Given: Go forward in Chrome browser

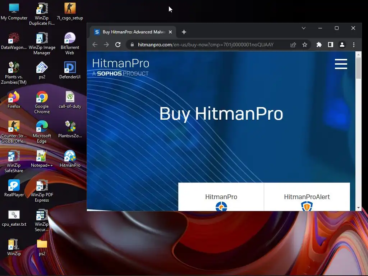Looking at the screenshot, I should pos(106,45).
